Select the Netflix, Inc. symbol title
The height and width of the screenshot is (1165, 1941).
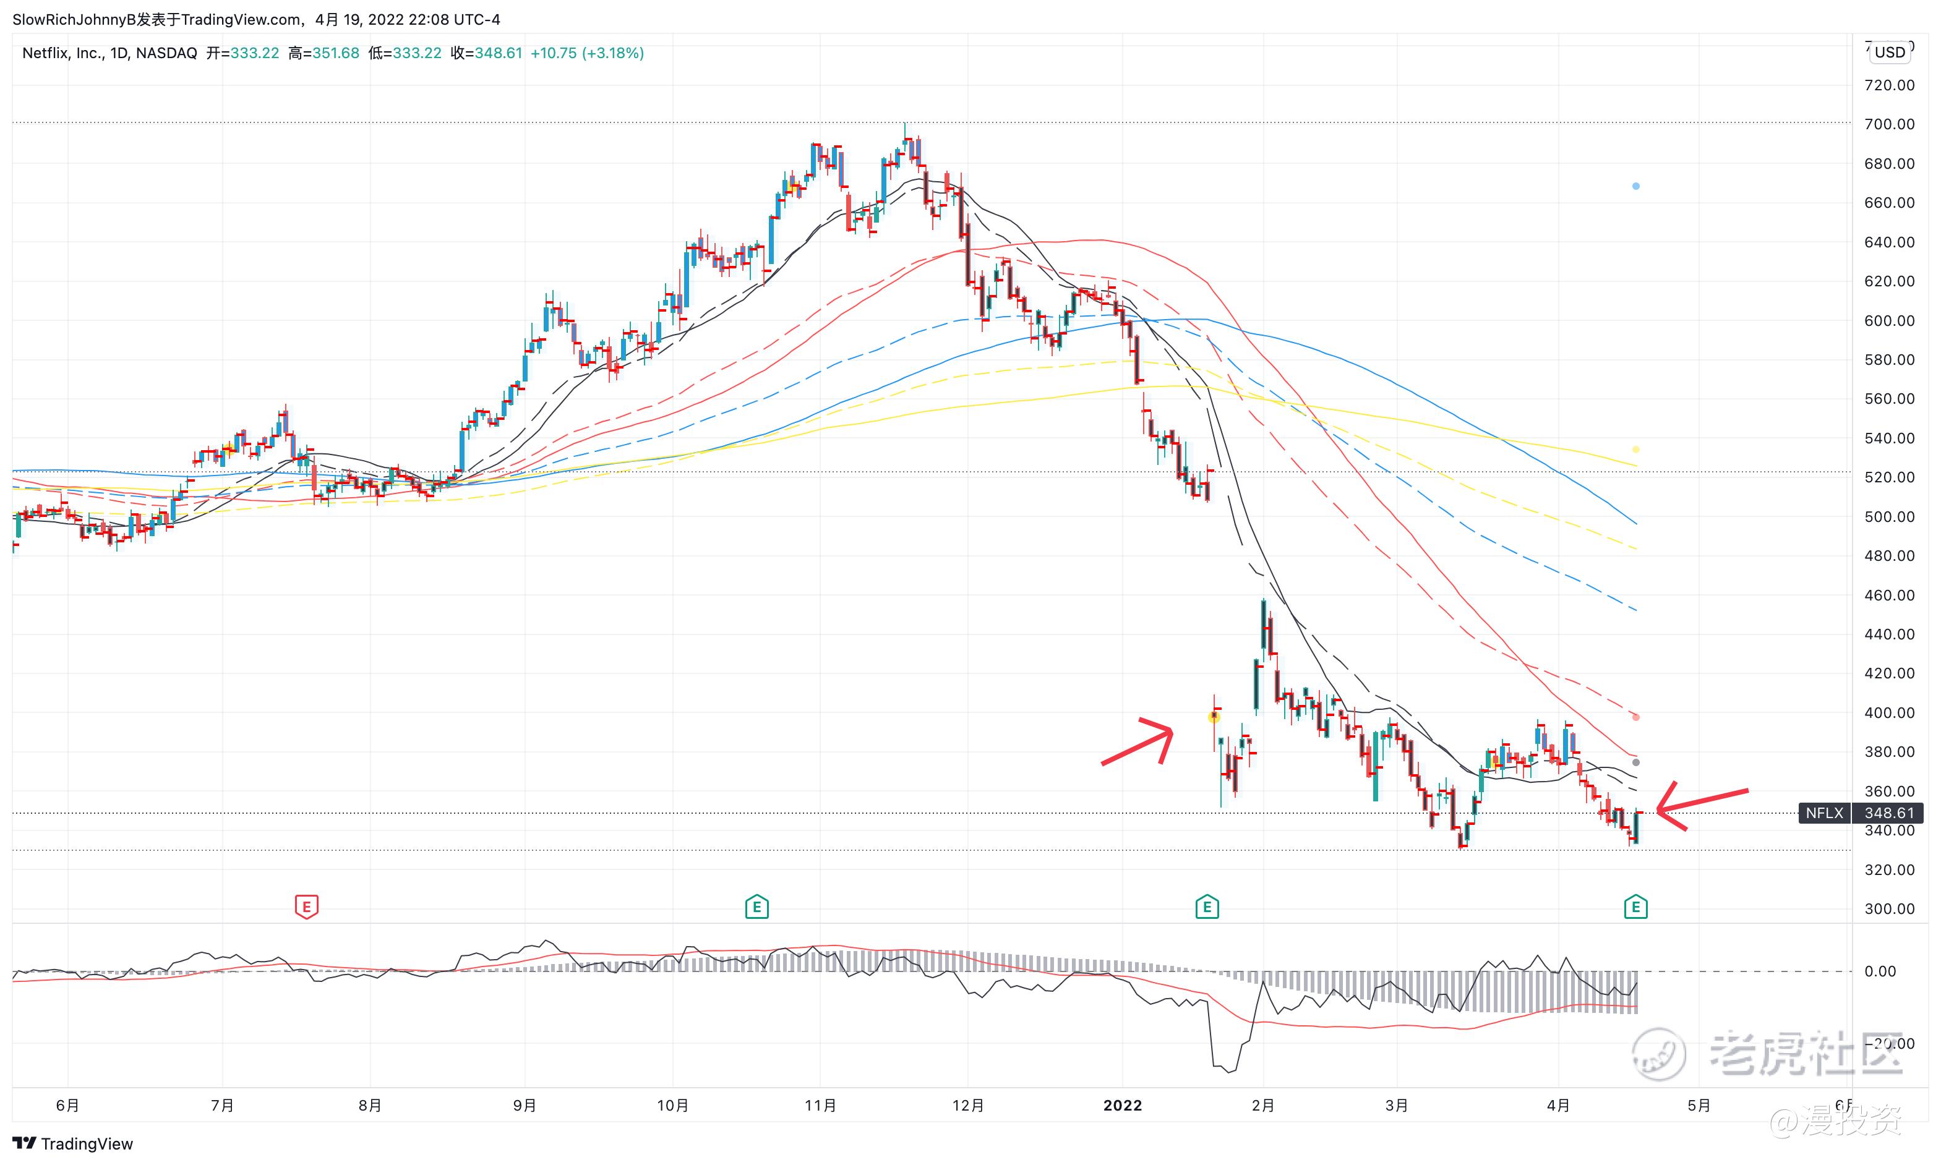coord(63,53)
